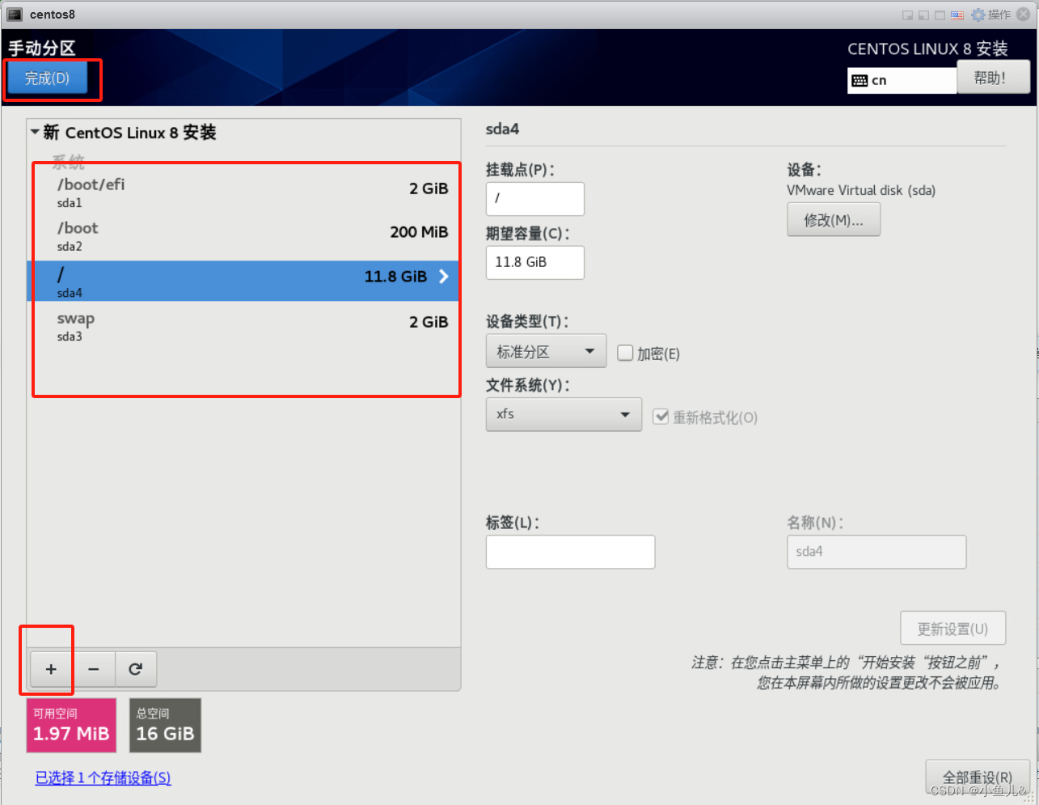Image resolution: width=1039 pixels, height=805 pixels.
Task: Select the /boot/efi sda1 partition row
Action: [x=243, y=193]
